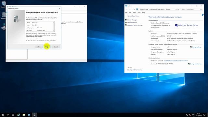Minimize the System window
This screenshot has width=208, height=117.
point(191,6)
